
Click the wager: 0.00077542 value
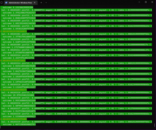coord(56,79)
